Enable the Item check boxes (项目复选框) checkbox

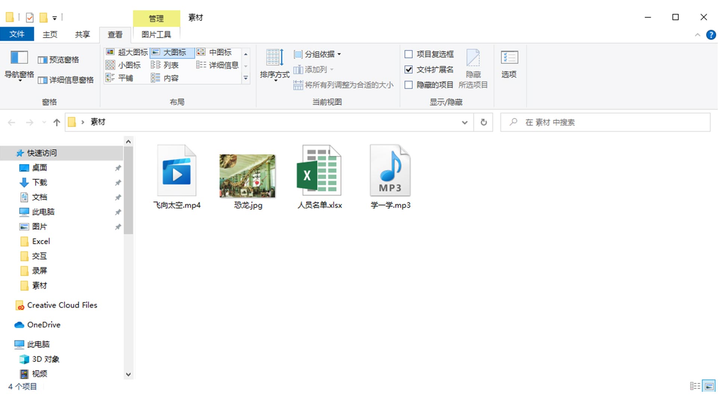tap(409, 54)
